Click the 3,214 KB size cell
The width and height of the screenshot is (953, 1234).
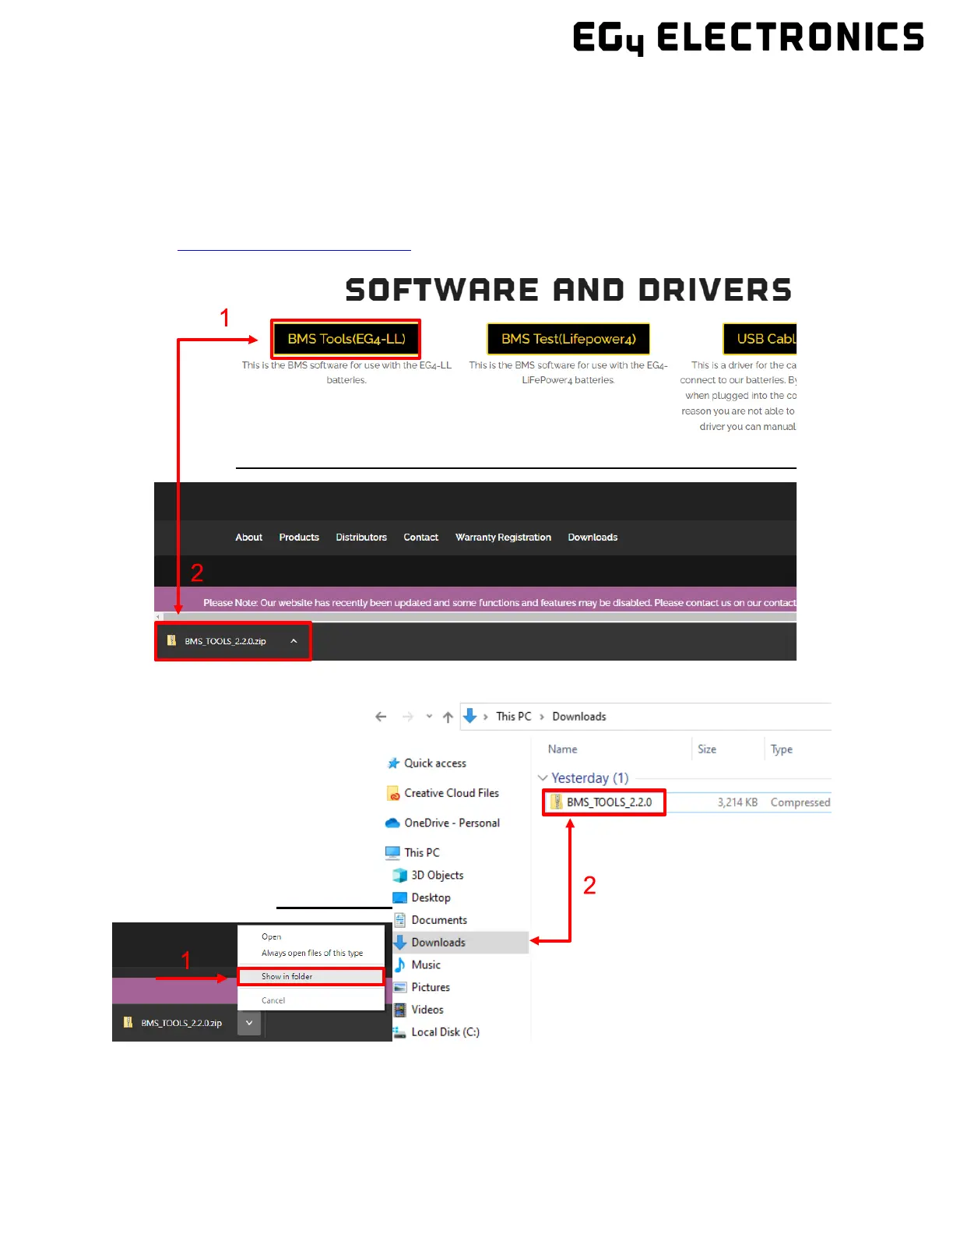(737, 802)
